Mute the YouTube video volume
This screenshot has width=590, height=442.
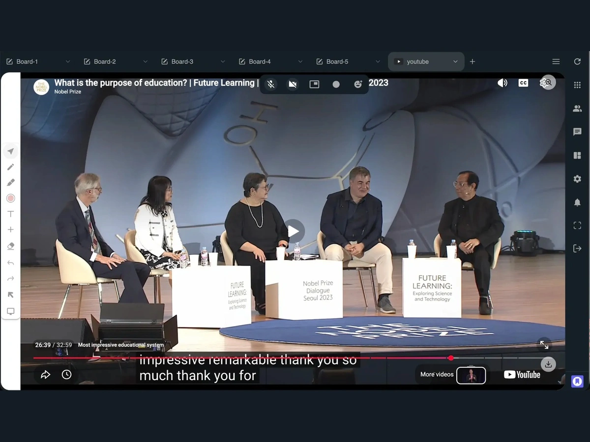pyautogui.click(x=502, y=83)
